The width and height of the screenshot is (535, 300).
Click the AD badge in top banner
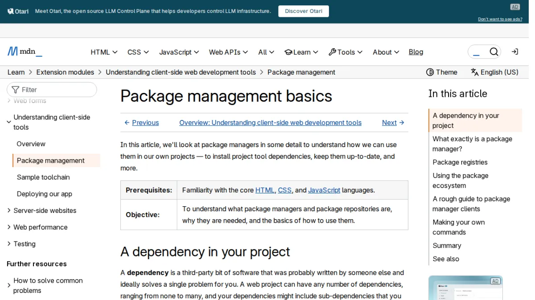[515, 7]
